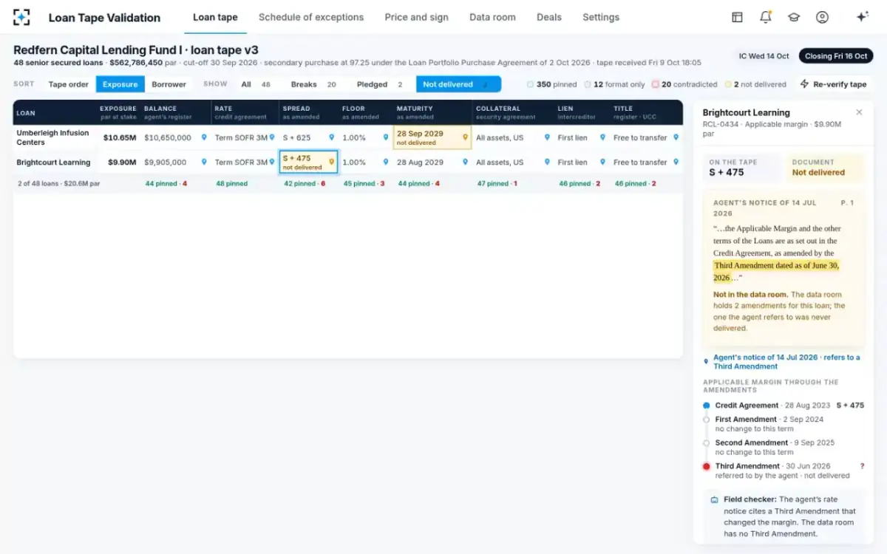This screenshot has width=887, height=554.
Task: Sort loans by Exposure
Action: 120,84
